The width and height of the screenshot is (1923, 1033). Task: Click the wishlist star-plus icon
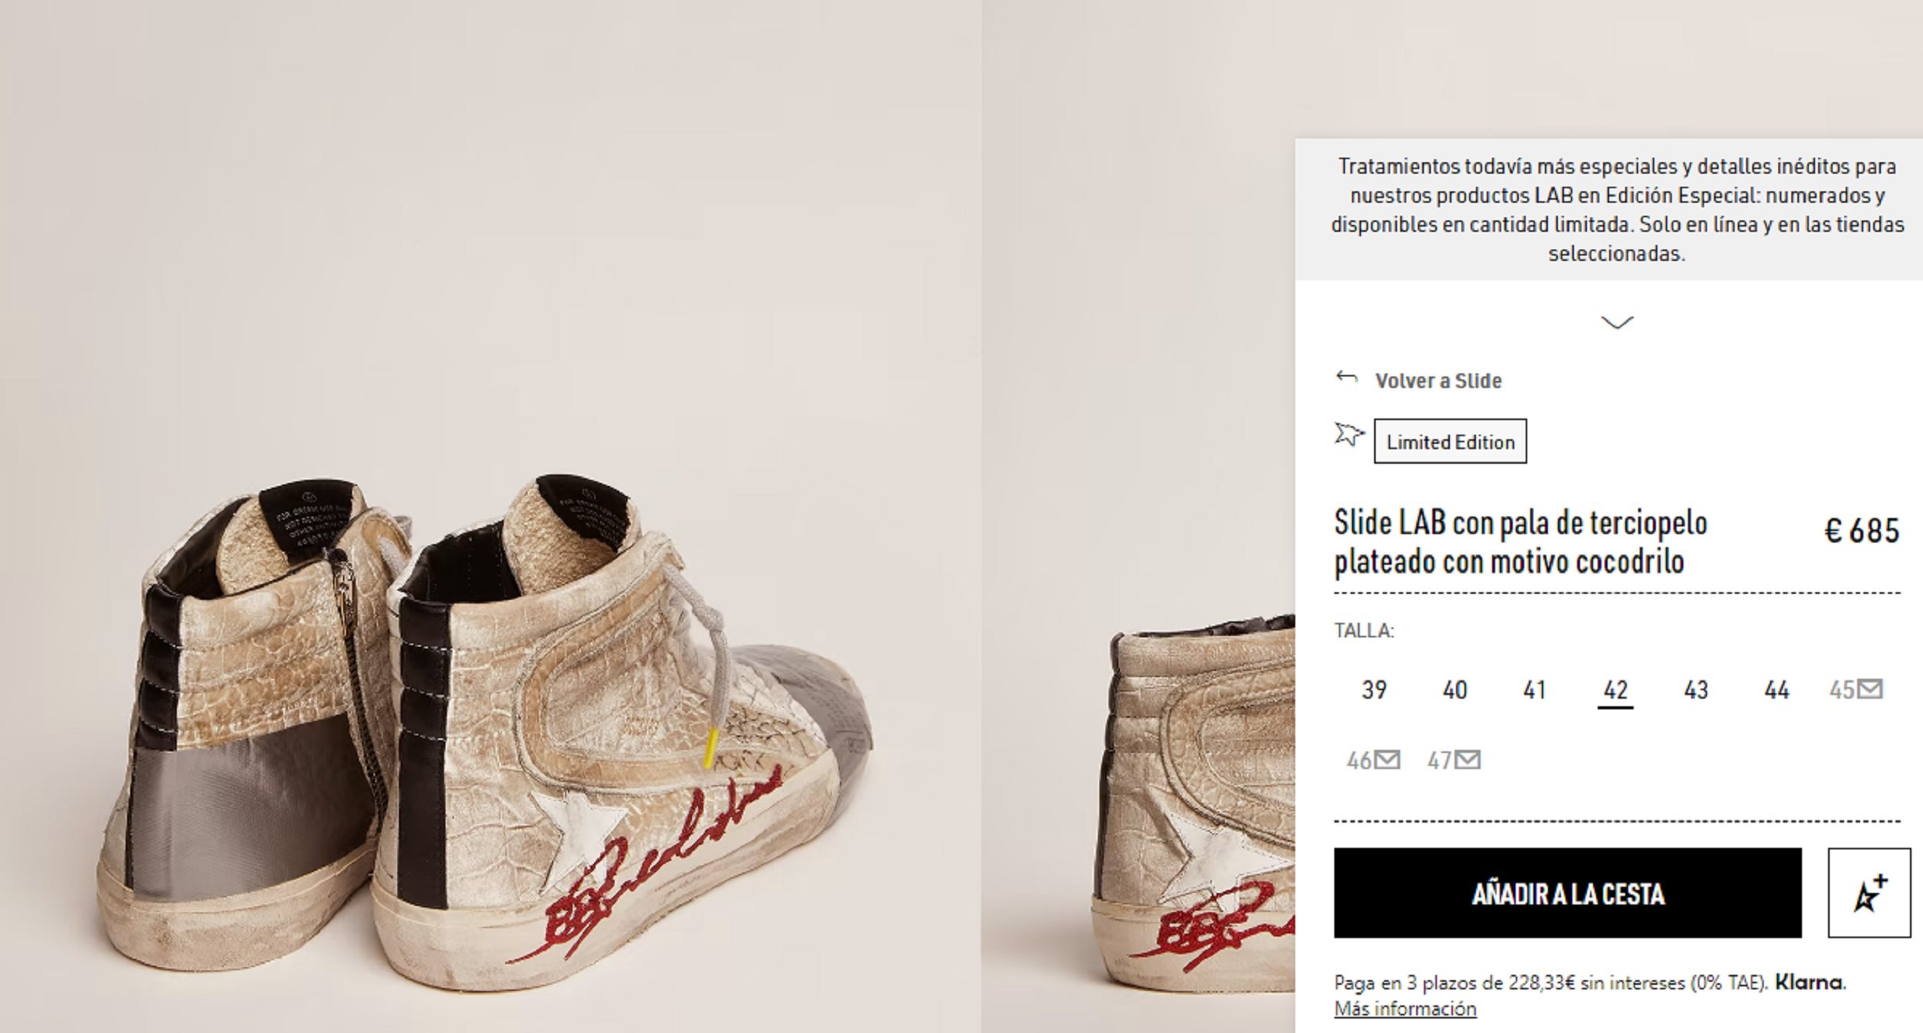[x=1869, y=893]
